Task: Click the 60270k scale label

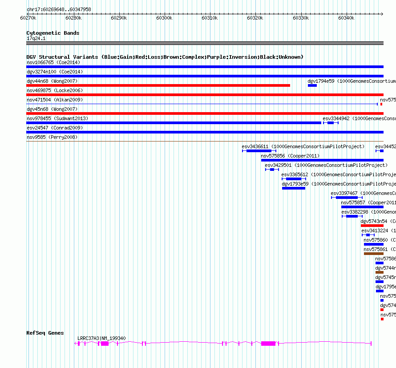Action: click(28, 18)
